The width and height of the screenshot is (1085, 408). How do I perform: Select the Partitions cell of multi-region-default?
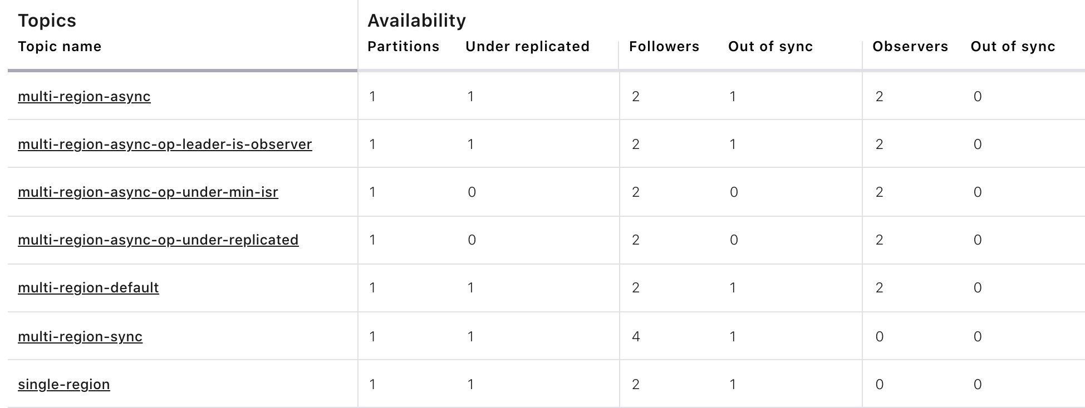(x=372, y=288)
